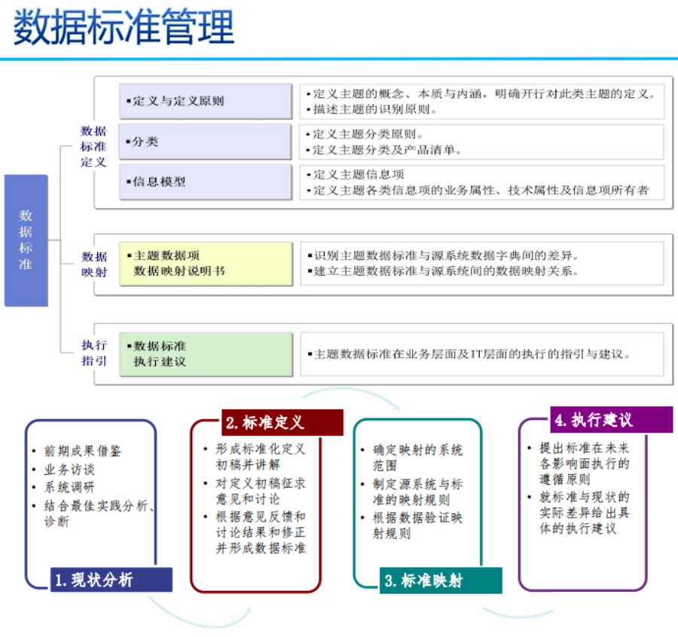
Task: Click the blue vertical 数据标准 block
Action: click(26, 240)
